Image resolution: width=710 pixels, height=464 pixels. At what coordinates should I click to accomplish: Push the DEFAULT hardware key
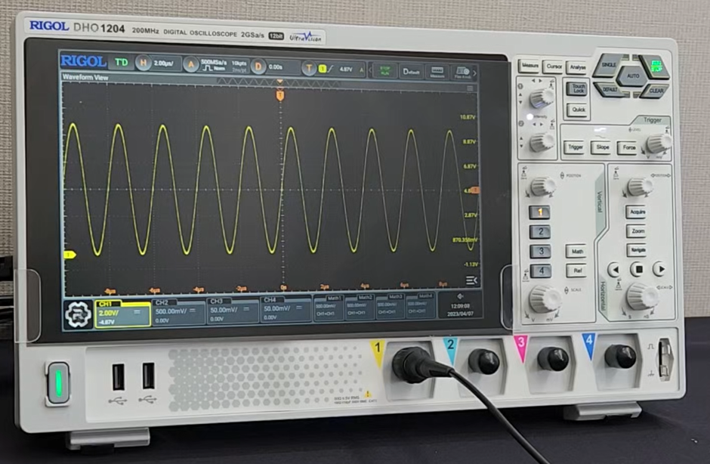coord(610,90)
